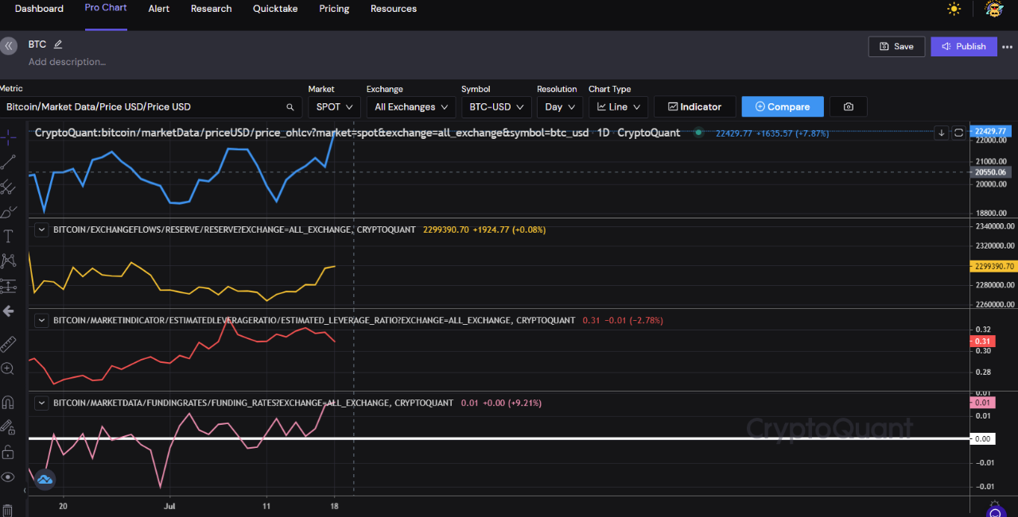Screen dimensions: 1018x517
Task: Select the crosshair cursor tool
Action: click(x=9, y=137)
